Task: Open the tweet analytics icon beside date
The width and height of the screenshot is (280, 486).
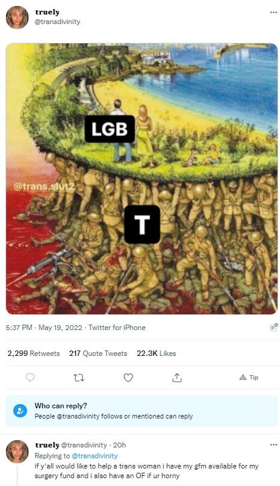Action: [x=273, y=327]
